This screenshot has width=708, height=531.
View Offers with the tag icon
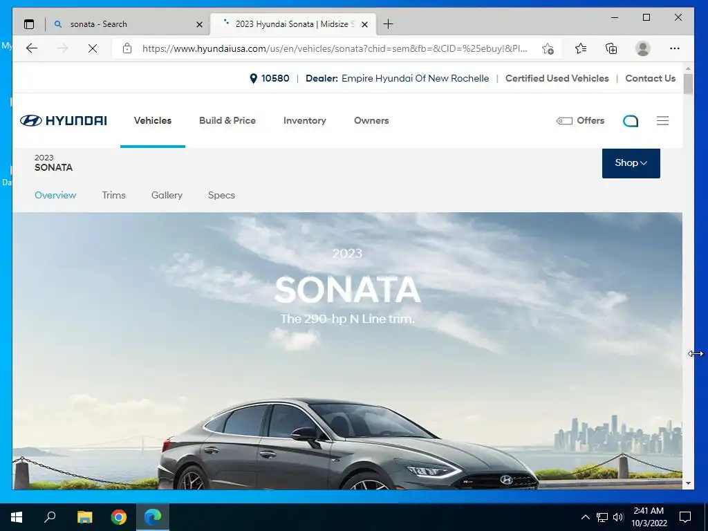pos(580,120)
